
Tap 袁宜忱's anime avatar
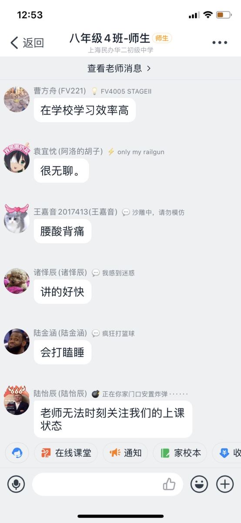[x=17, y=158]
